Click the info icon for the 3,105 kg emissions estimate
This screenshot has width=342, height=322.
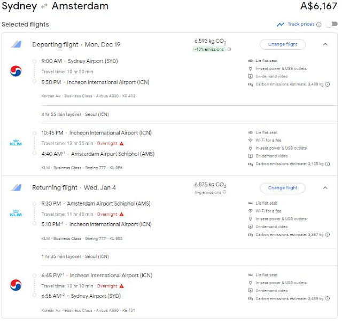click(x=328, y=164)
